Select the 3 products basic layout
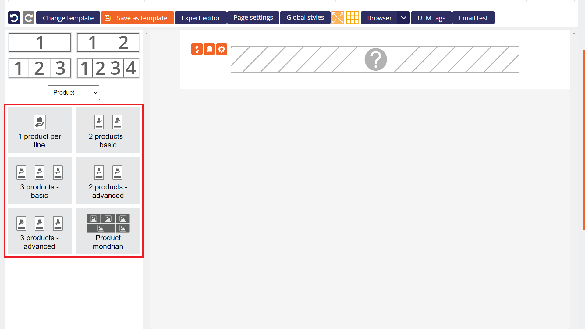Viewport: 585px width, 329px height. (x=39, y=180)
